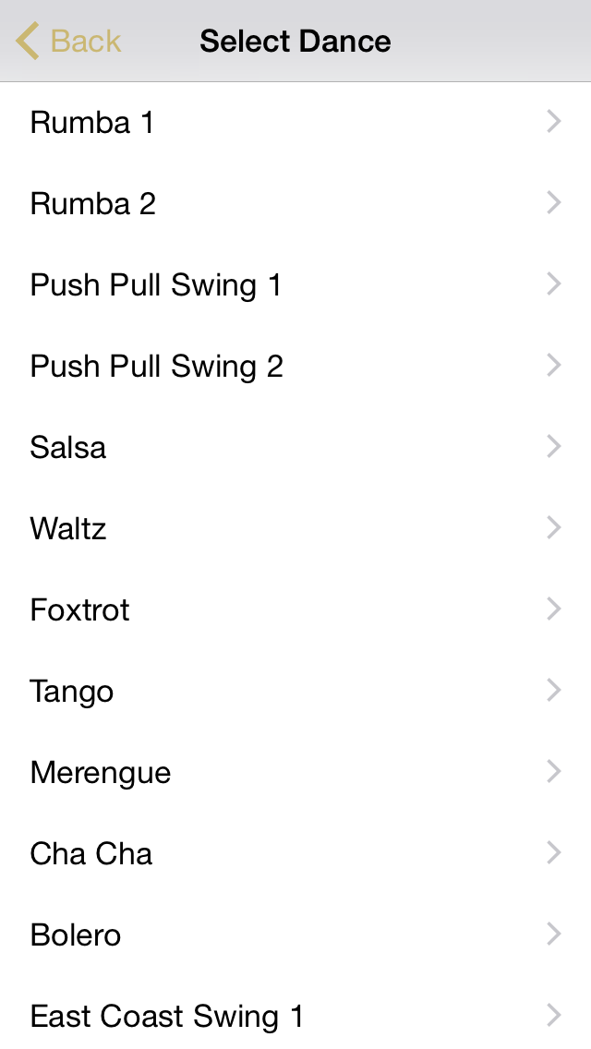This screenshot has width=591, height=1049.
Task: Click the arrow next to Push Pull Swing 2
Action: coord(553,366)
